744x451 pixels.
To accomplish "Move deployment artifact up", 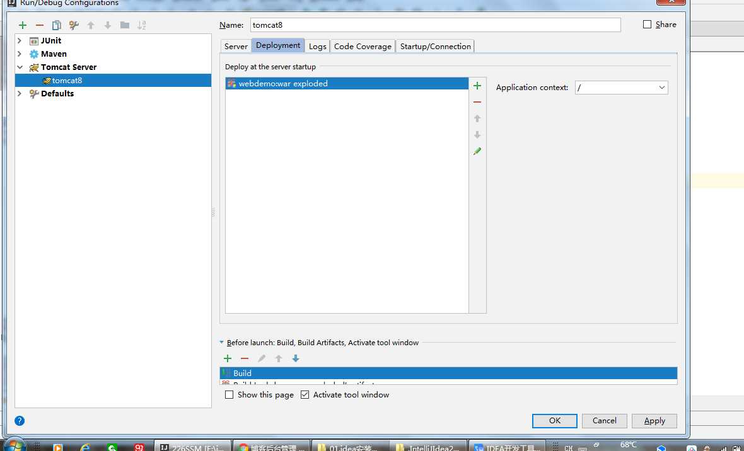I will 477,118.
